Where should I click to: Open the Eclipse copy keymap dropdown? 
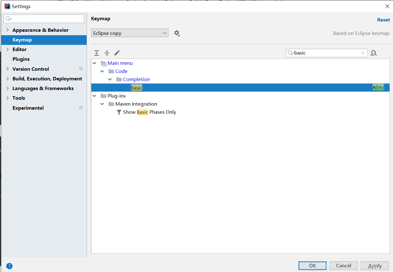point(130,33)
